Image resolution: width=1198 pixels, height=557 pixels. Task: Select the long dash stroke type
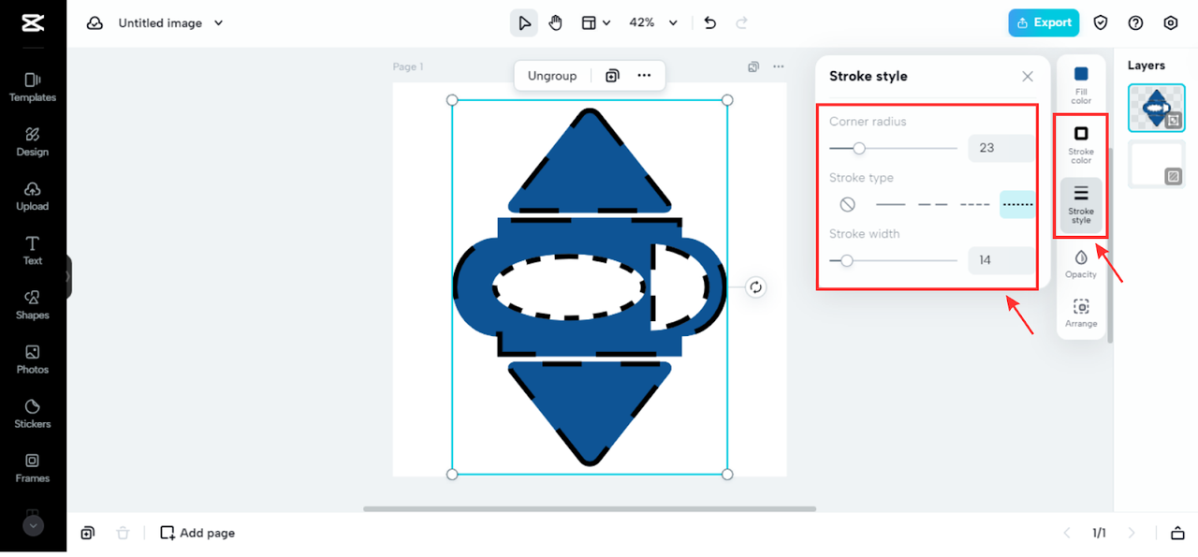[x=933, y=204]
